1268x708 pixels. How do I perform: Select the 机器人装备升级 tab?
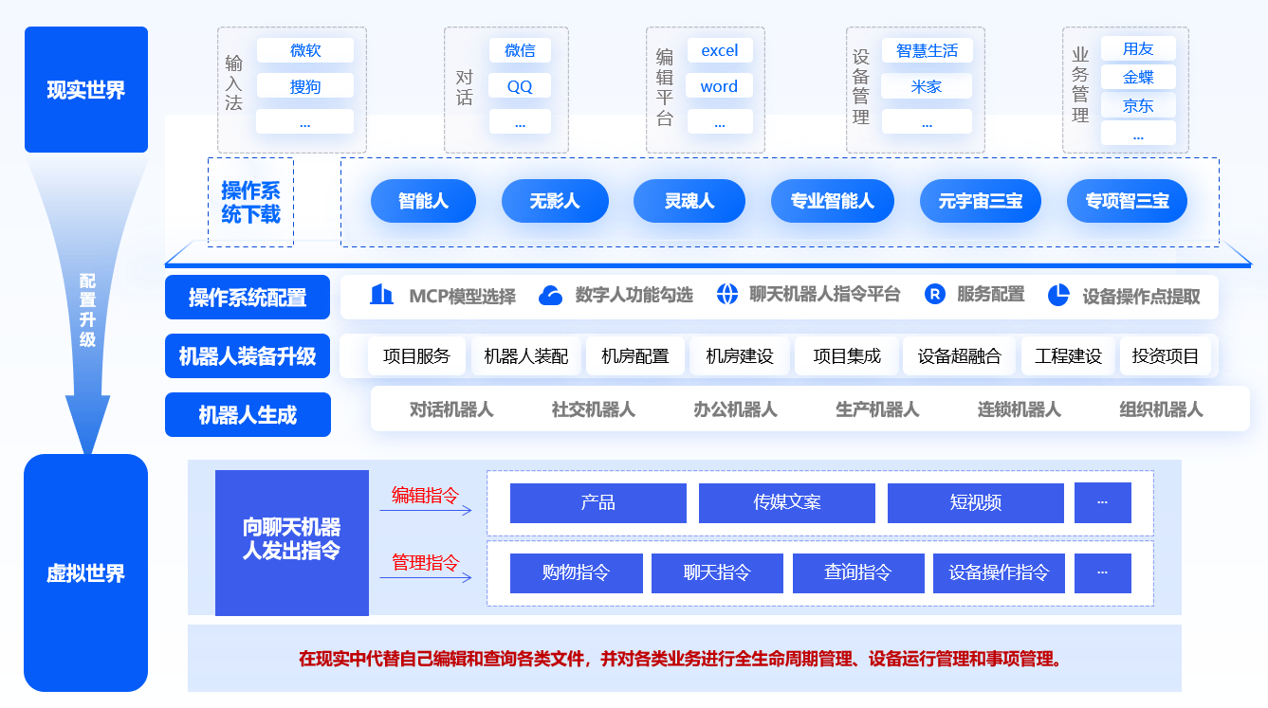[x=248, y=356]
